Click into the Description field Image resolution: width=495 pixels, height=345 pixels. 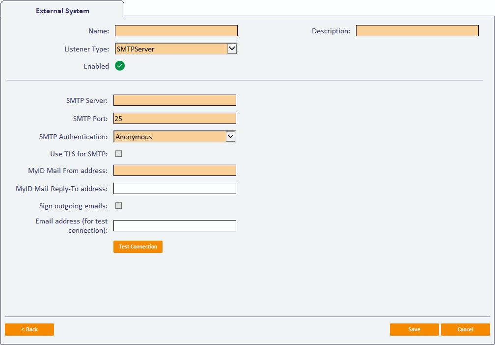point(417,31)
